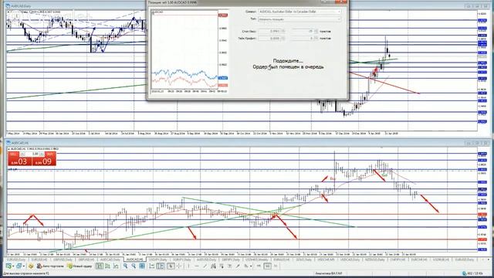This screenshot has height=278, width=494.
Task: Select the vertical line drawing tool
Action: pyautogui.click(x=188, y=266)
